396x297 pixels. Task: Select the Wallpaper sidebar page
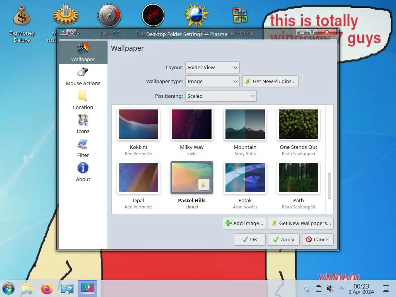tap(83, 52)
